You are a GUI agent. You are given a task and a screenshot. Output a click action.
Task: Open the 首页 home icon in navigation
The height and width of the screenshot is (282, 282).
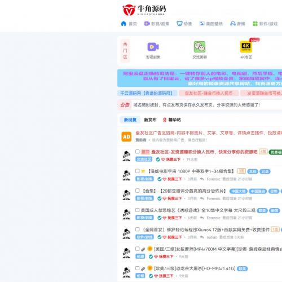[x=124, y=24]
